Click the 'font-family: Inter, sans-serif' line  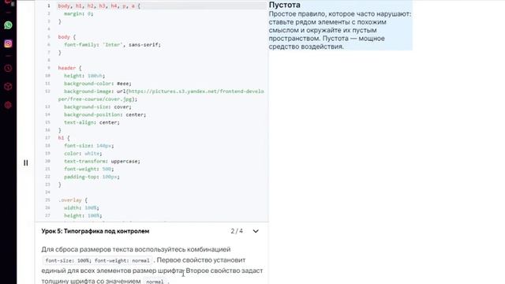click(x=112, y=45)
